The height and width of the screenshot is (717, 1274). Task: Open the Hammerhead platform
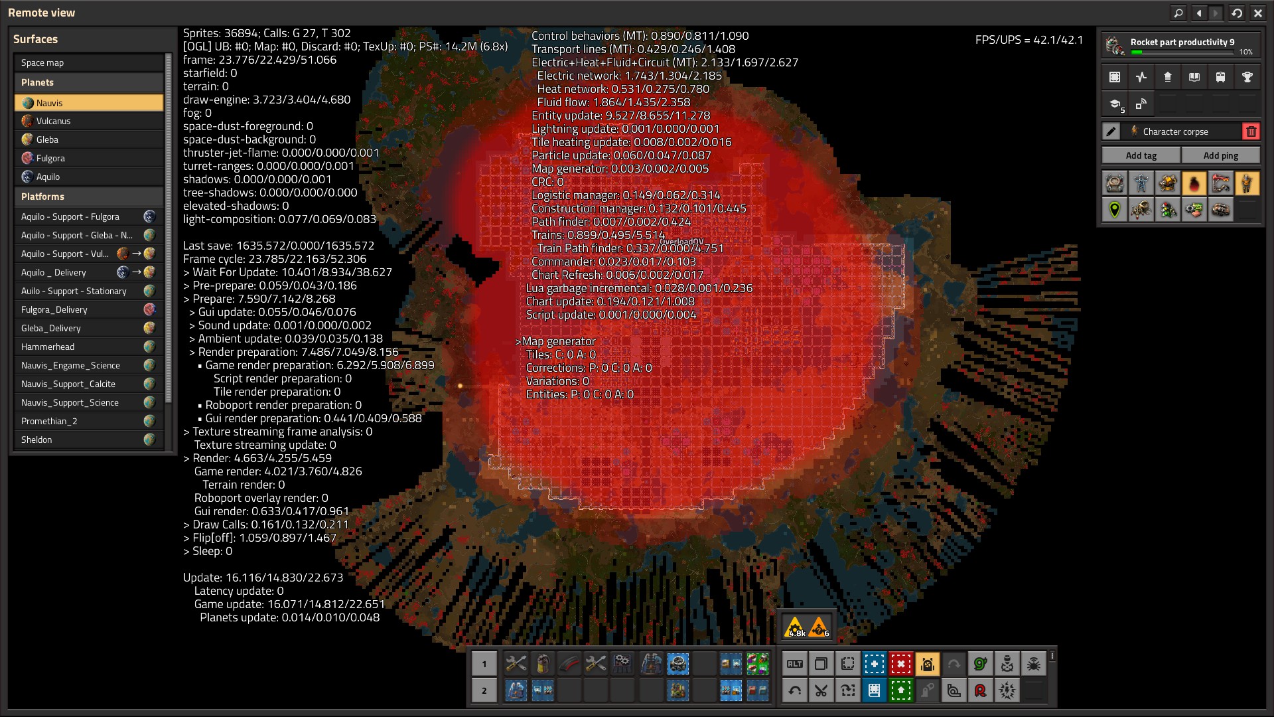point(89,347)
